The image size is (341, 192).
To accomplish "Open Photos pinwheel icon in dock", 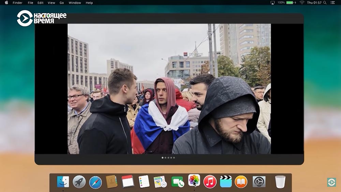I will (x=194, y=180).
